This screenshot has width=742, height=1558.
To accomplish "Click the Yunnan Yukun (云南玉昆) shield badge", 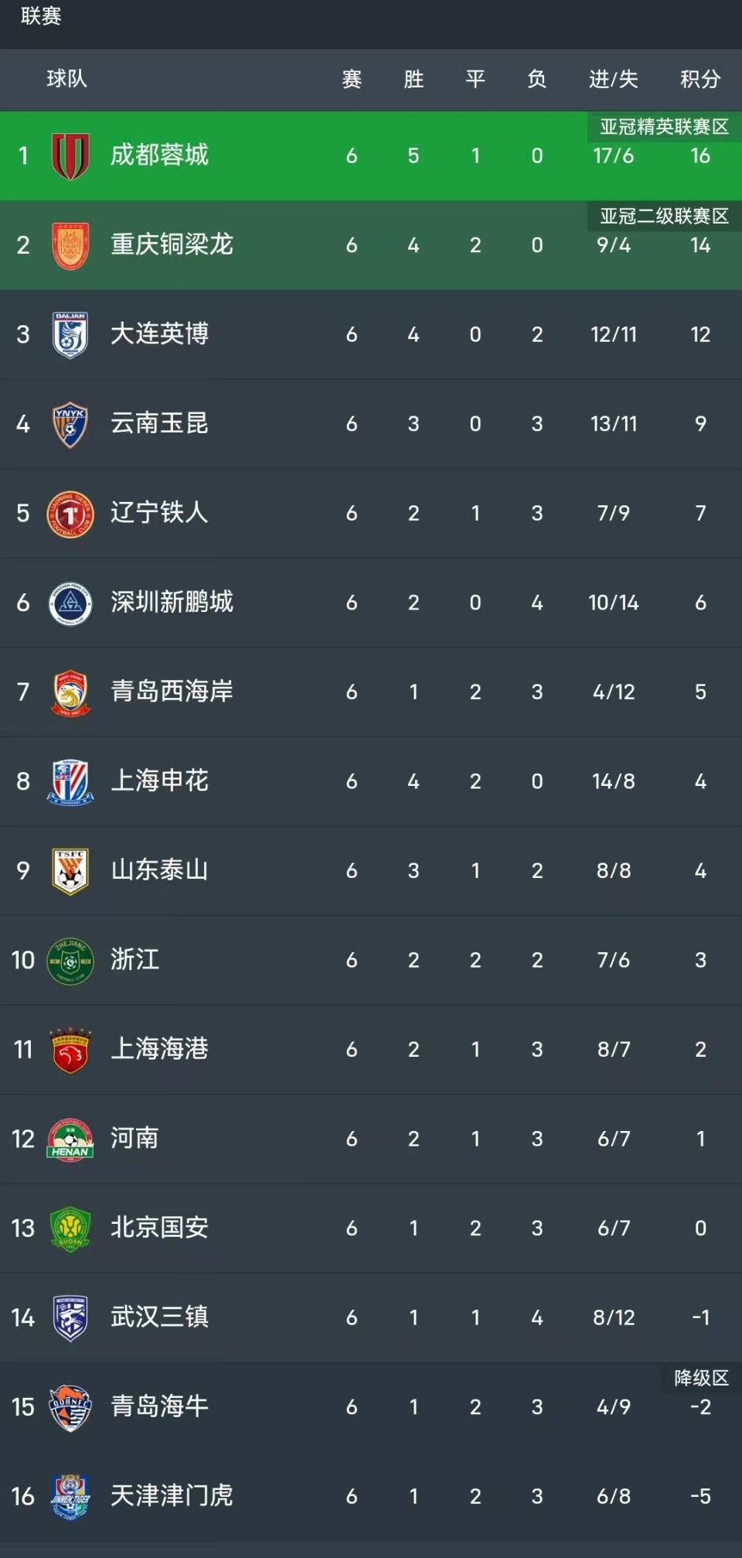I will pyautogui.click(x=70, y=424).
